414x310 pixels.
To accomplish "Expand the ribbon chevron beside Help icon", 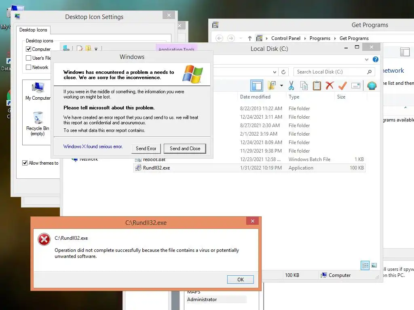I will [366, 60].
